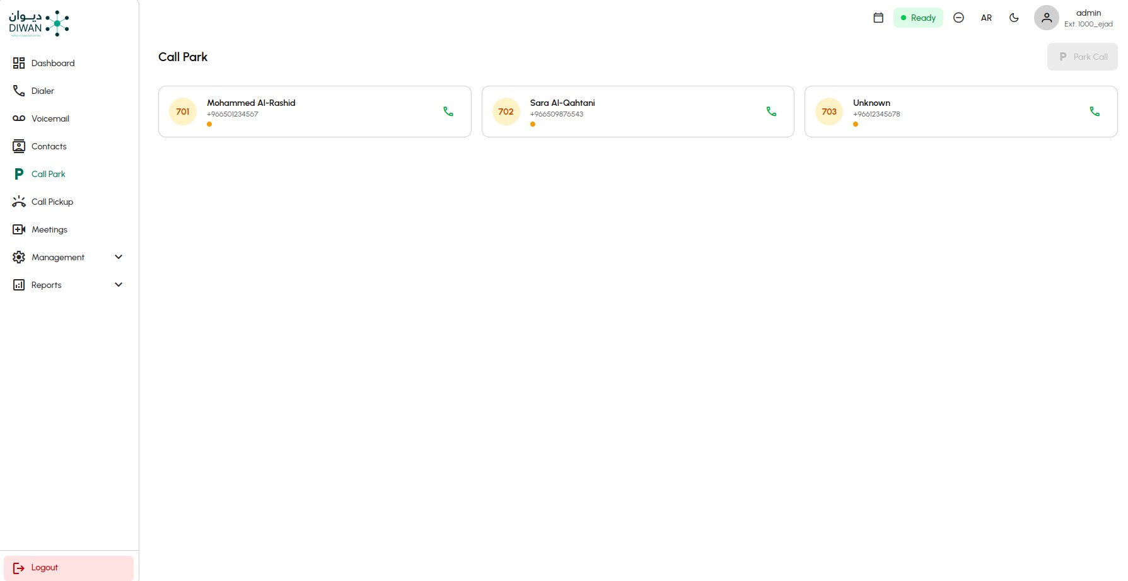Viewport: 1128px width, 581px height.
Task: Expand the Reports chevron
Action: click(x=119, y=285)
